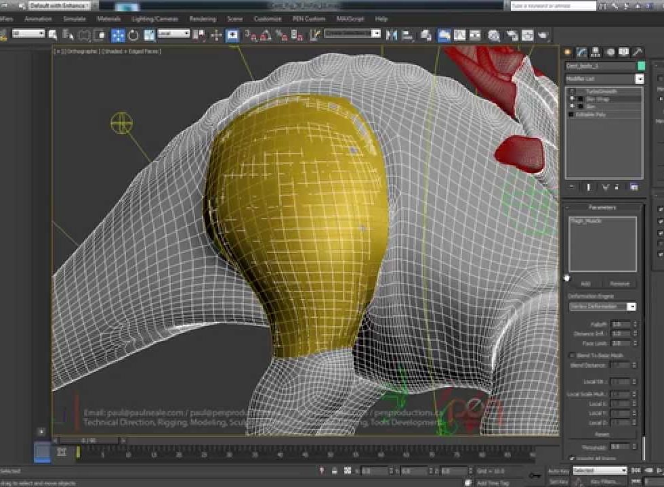The width and height of the screenshot is (664, 487).
Task: Click the Set Key button
Action: [x=558, y=482]
